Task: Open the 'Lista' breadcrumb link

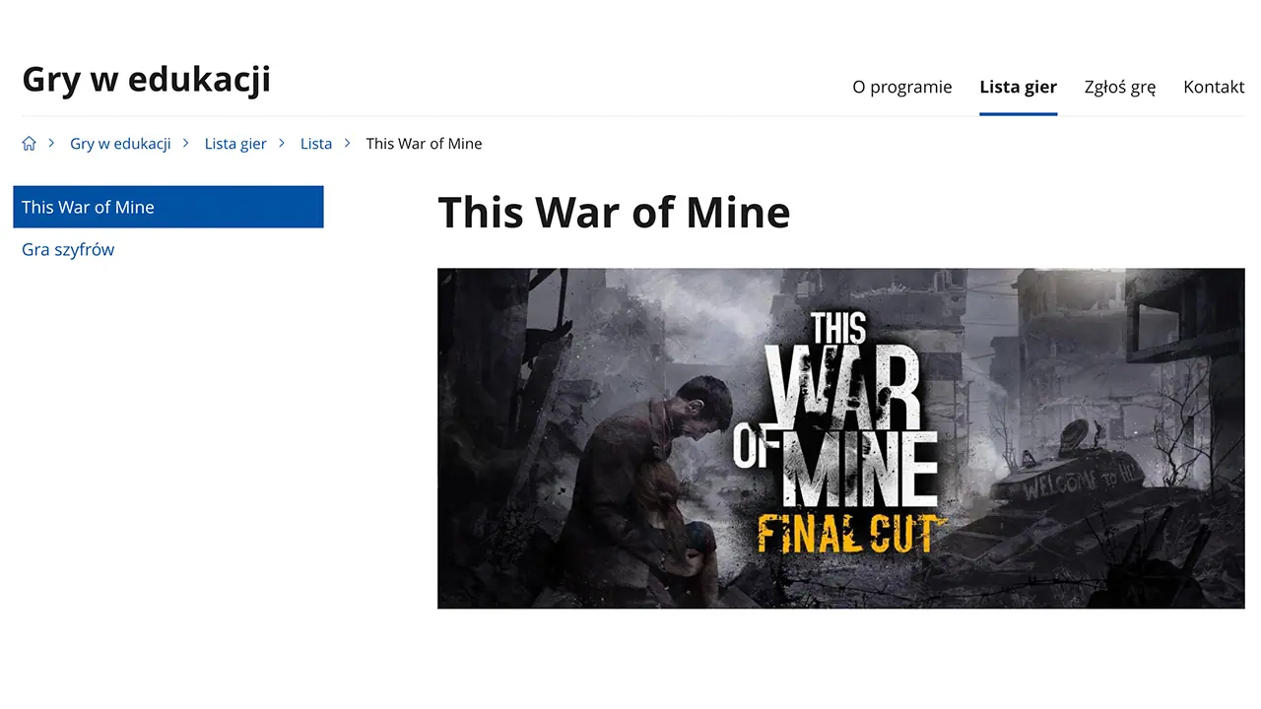Action: (x=315, y=144)
